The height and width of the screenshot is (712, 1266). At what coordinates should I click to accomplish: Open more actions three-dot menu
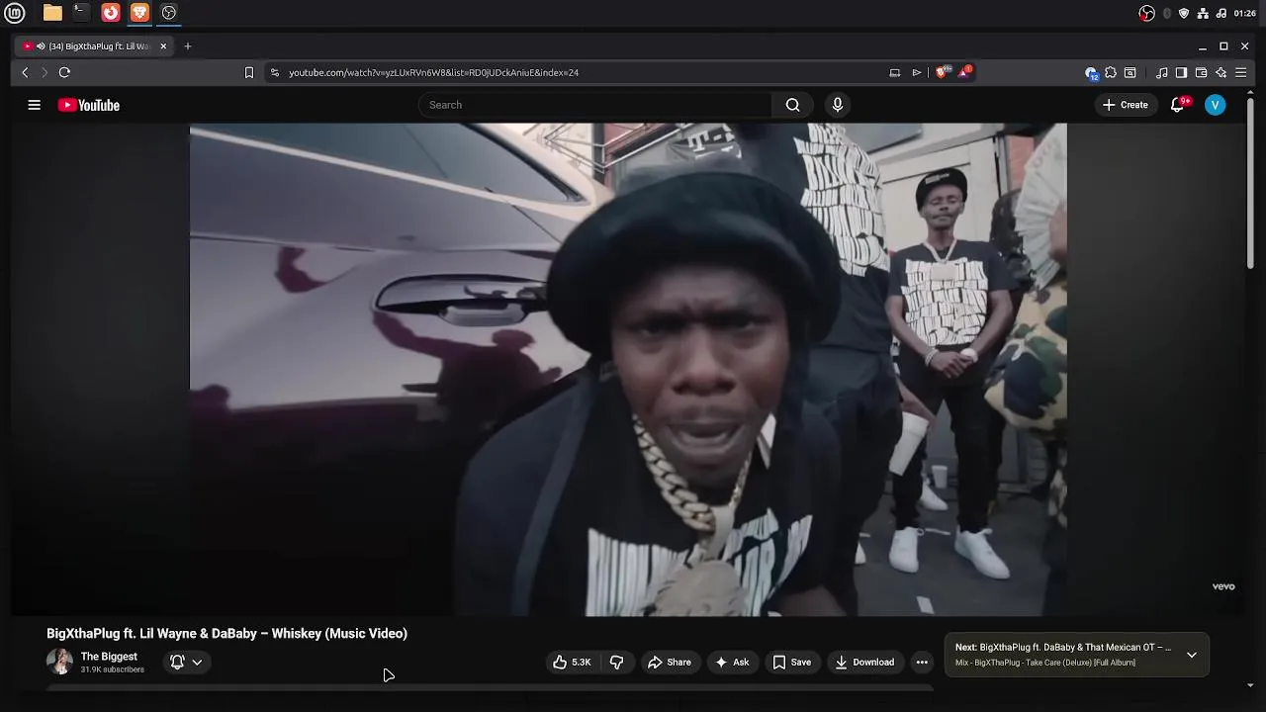coord(922,663)
